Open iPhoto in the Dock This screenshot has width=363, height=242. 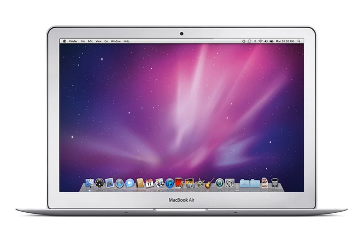coord(190,183)
